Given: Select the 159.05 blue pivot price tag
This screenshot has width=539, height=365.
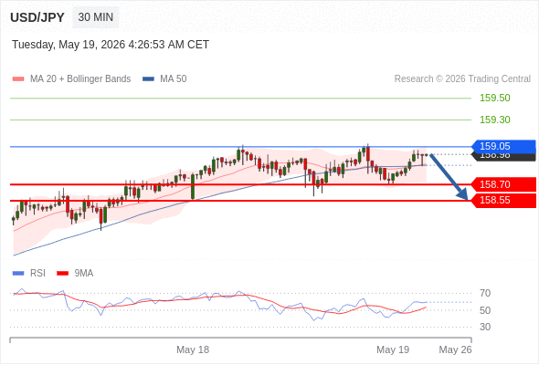Looking at the screenshot, I should pyautogui.click(x=503, y=146).
